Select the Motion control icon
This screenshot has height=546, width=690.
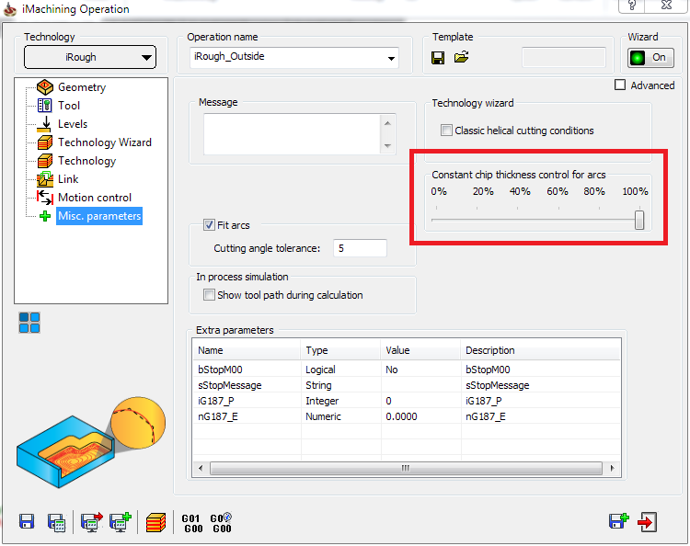pos(44,198)
